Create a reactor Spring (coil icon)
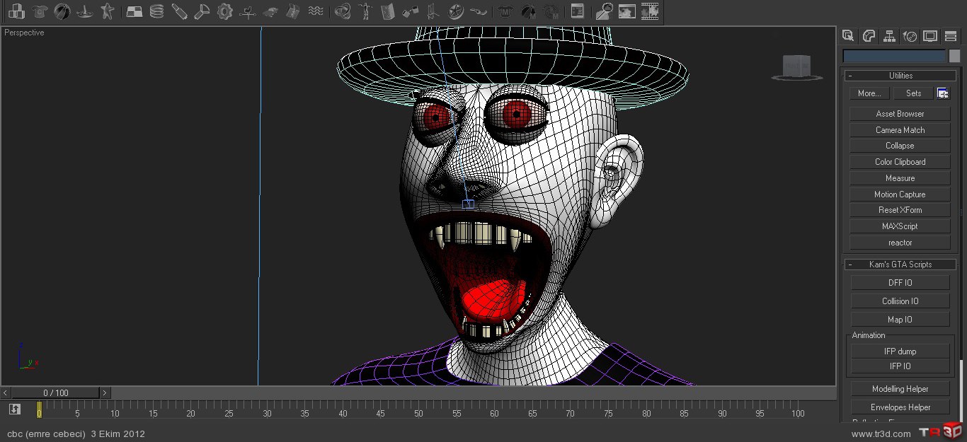Viewport: 967px width, 442px height. click(x=157, y=11)
